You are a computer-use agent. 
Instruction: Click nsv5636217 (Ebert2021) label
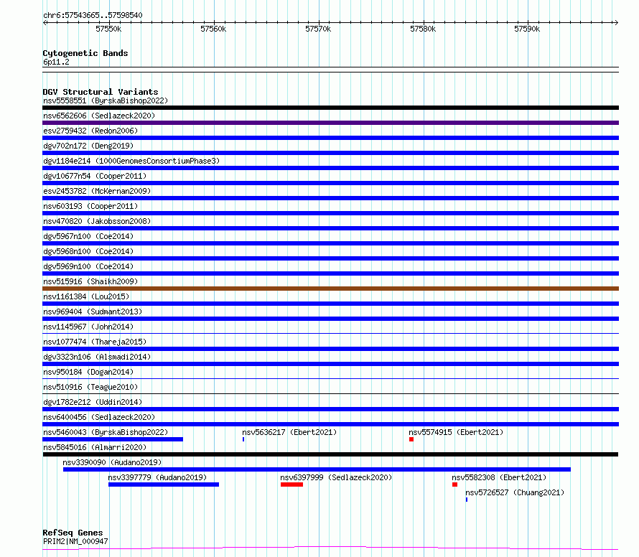[x=290, y=432]
